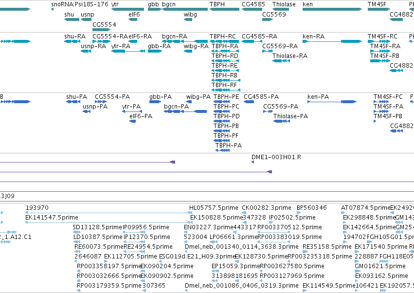The width and height of the screenshot is (414, 293).
Task: Click the Thiolase-RA transcript
Action: 281,61
